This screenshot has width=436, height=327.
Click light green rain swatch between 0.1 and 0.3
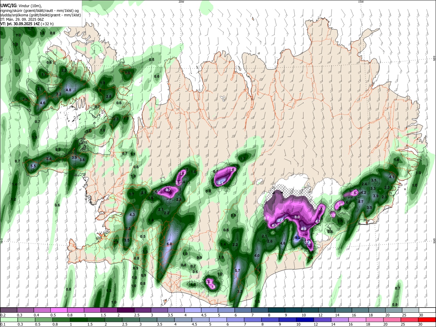pyautogui.click(x=9, y=320)
